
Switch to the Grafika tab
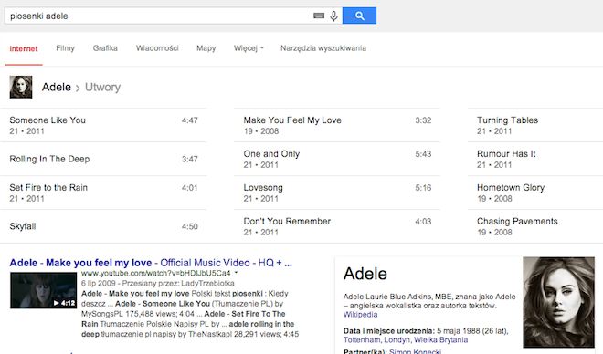click(x=105, y=48)
